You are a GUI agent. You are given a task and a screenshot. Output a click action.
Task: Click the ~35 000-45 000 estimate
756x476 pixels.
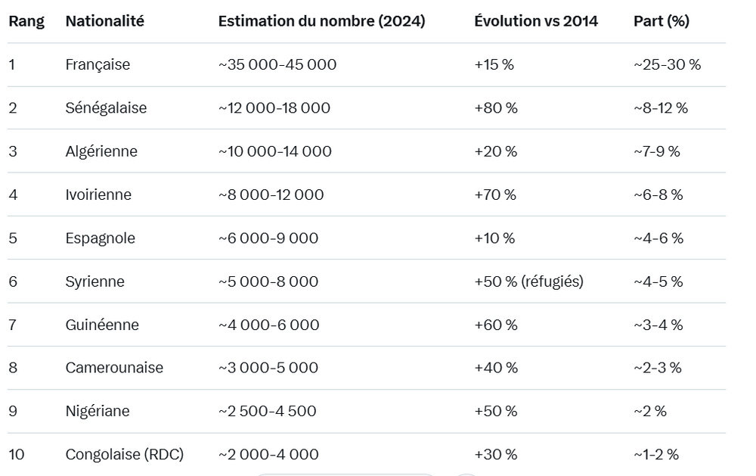pos(277,65)
